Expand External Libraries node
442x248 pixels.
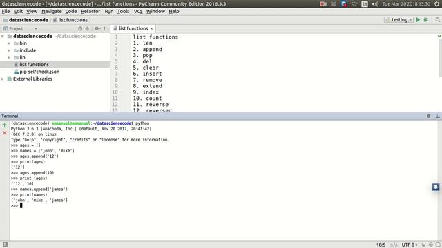(3, 79)
